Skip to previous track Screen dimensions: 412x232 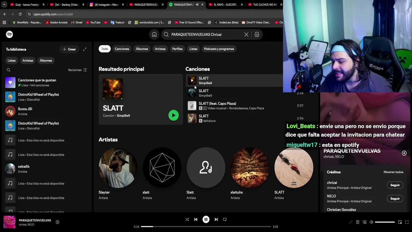coord(195,219)
